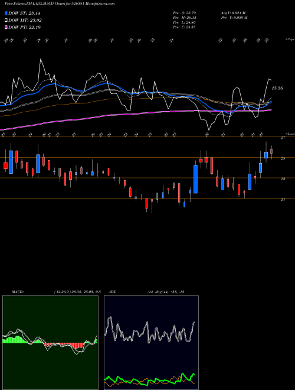The image size is (295, 390).
Task: Select the 'DOW ST: 23.14' legend label
Action: coord(24,13)
